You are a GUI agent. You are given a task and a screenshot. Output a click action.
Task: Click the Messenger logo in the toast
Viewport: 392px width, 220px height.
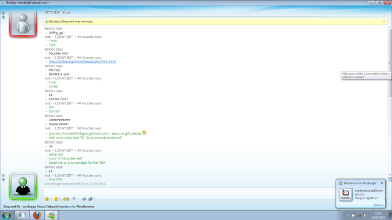pos(341,183)
